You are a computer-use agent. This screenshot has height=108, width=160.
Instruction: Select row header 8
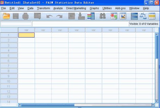pyautogui.click(x=9, y=71)
